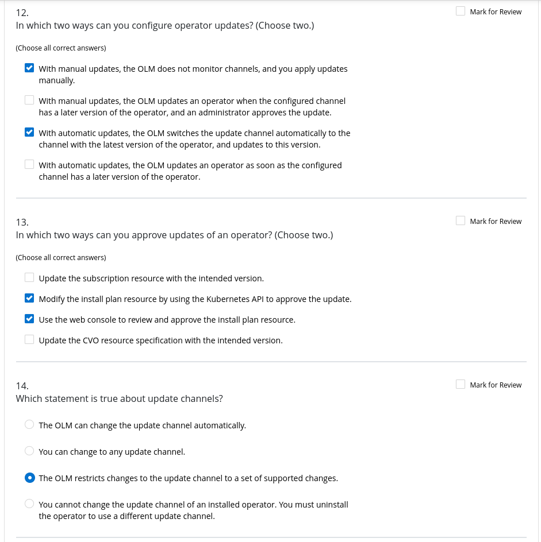
Task: Select 'OLM can change the update channel automatically'
Action: click(x=29, y=424)
